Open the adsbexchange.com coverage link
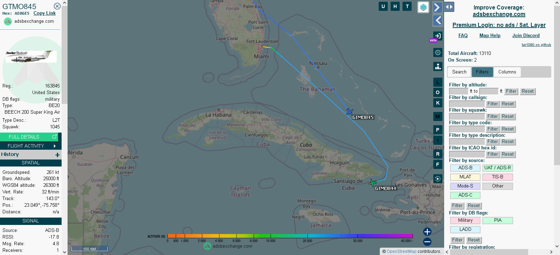 [x=499, y=14]
